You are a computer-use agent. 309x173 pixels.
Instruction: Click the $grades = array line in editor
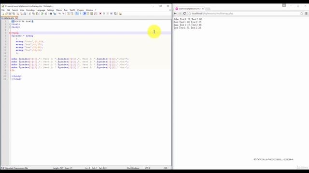pyautogui.click(x=22, y=36)
